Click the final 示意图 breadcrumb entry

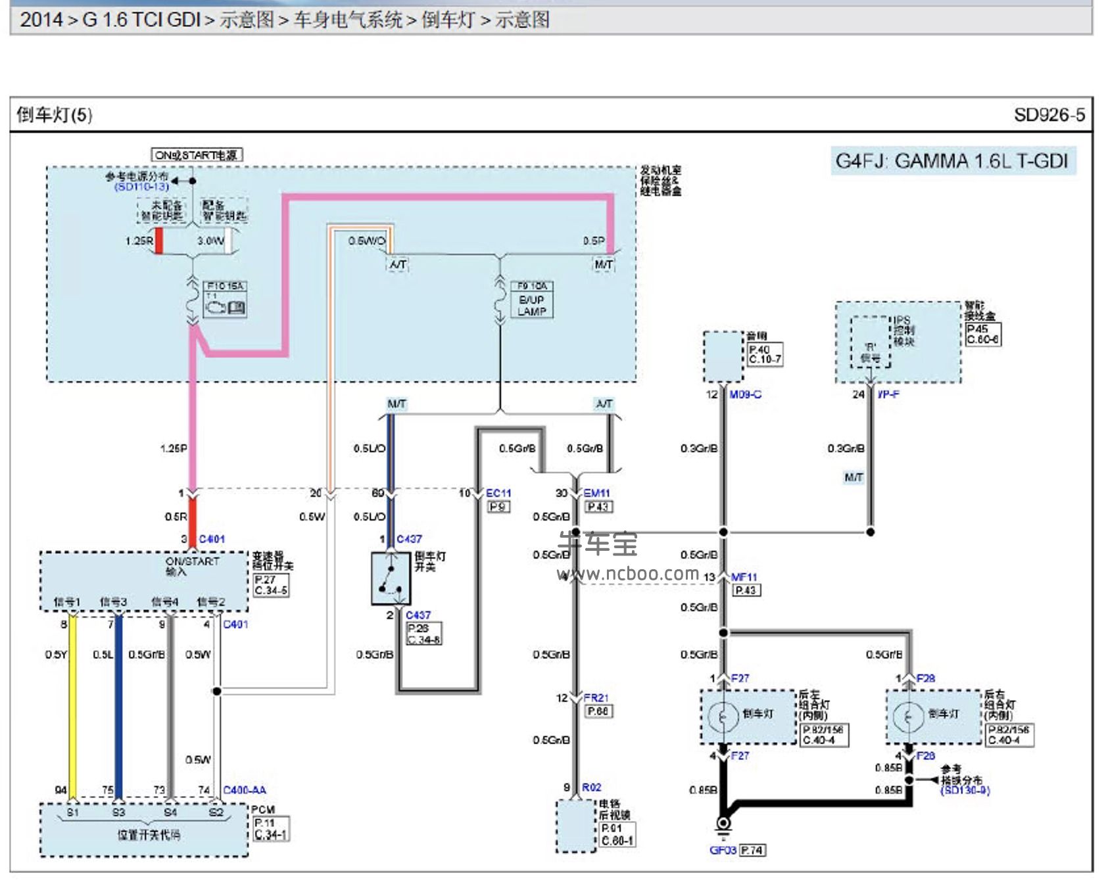pos(522,20)
